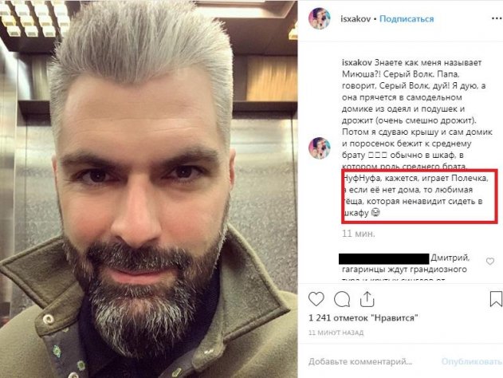
Task: Open the isxakov profile avatar in header
Action: tap(319, 18)
